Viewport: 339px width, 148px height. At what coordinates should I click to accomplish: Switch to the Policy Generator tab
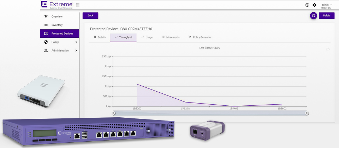(200, 37)
